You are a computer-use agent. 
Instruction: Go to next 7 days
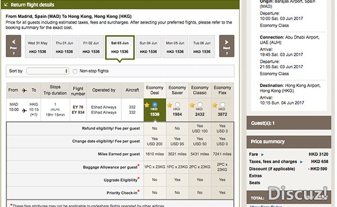click(226, 46)
